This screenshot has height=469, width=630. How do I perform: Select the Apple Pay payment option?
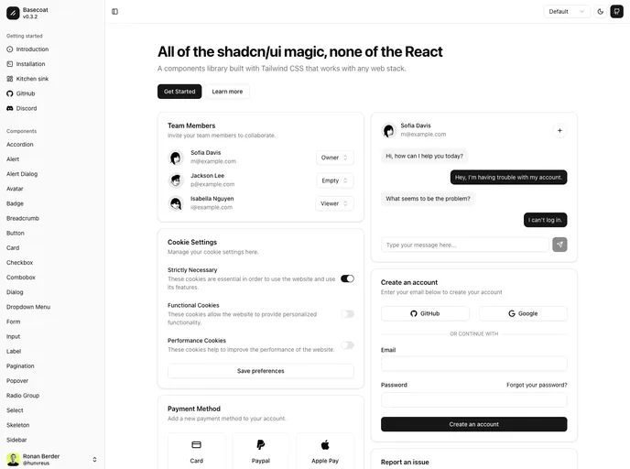coord(325,451)
